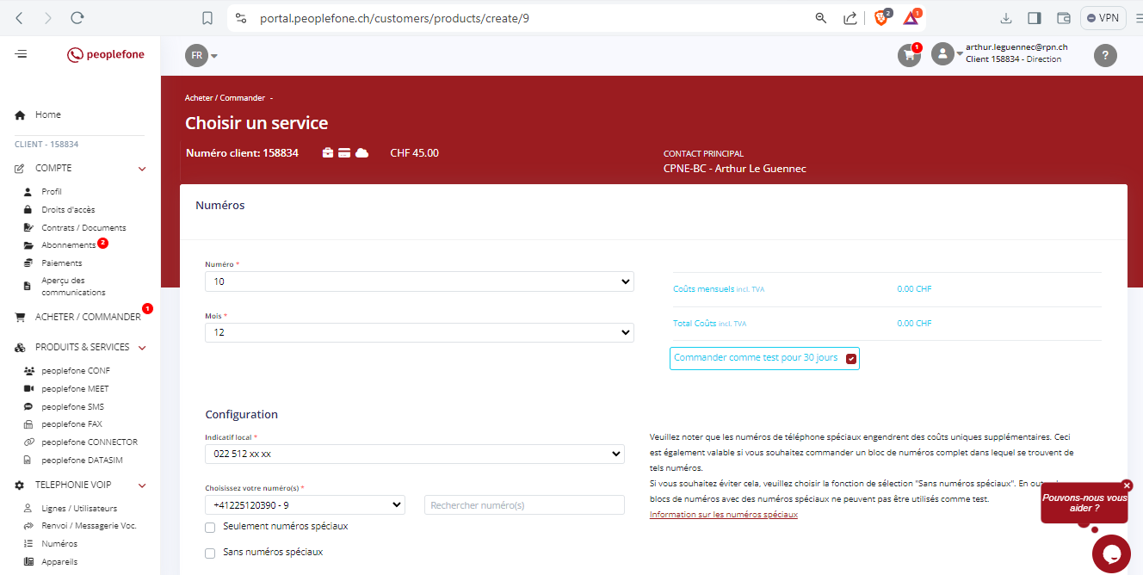
Task: Open ACHETER / COMMANDER menu item
Action: tap(88, 317)
